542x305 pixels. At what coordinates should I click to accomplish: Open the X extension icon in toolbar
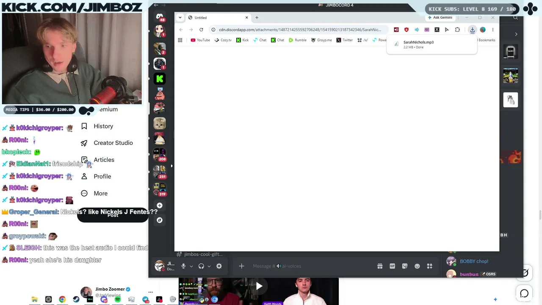click(437, 30)
